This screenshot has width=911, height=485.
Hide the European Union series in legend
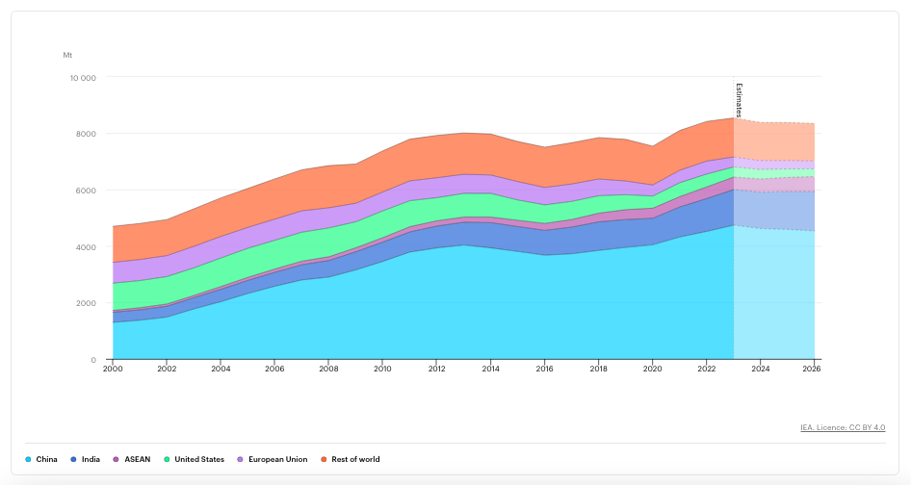click(x=273, y=459)
